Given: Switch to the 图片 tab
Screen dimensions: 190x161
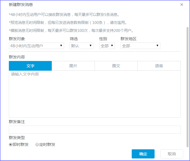Looking at the screenshot, I should click(73, 66).
